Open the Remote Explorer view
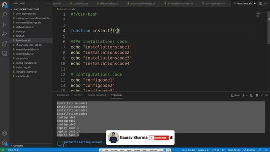270x152 pixels. pyautogui.click(x=5, y=54)
